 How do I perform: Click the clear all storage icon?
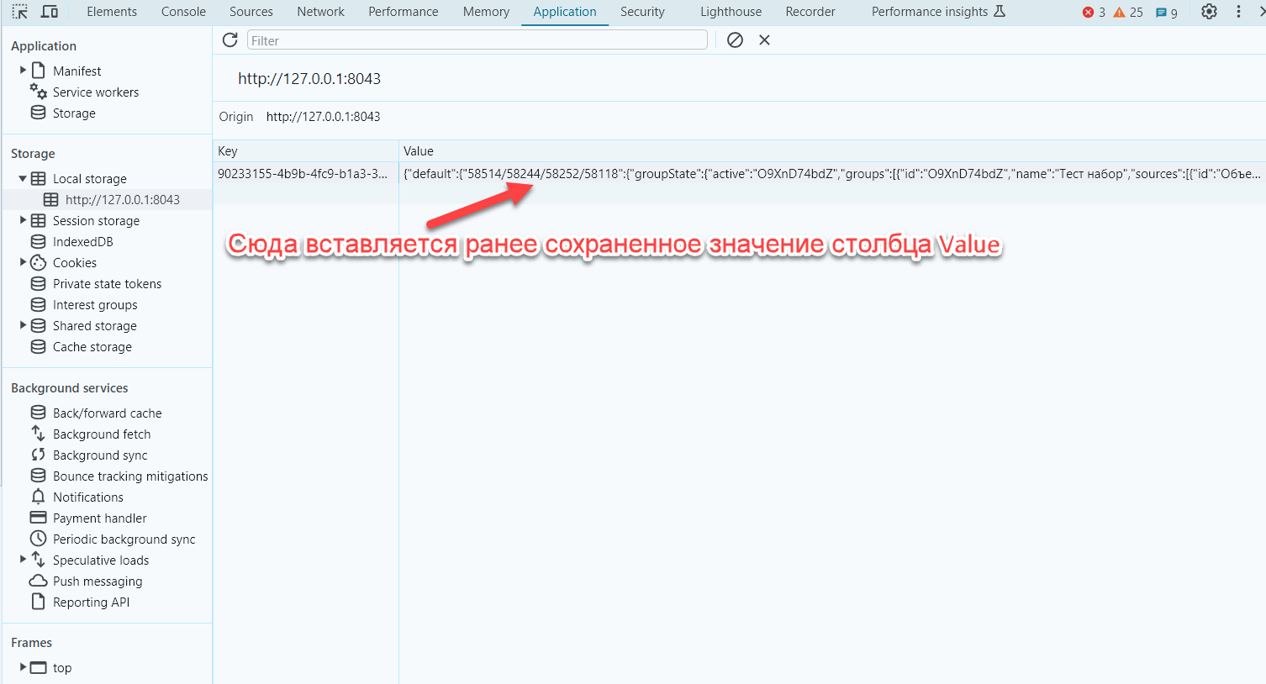(735, 40)
